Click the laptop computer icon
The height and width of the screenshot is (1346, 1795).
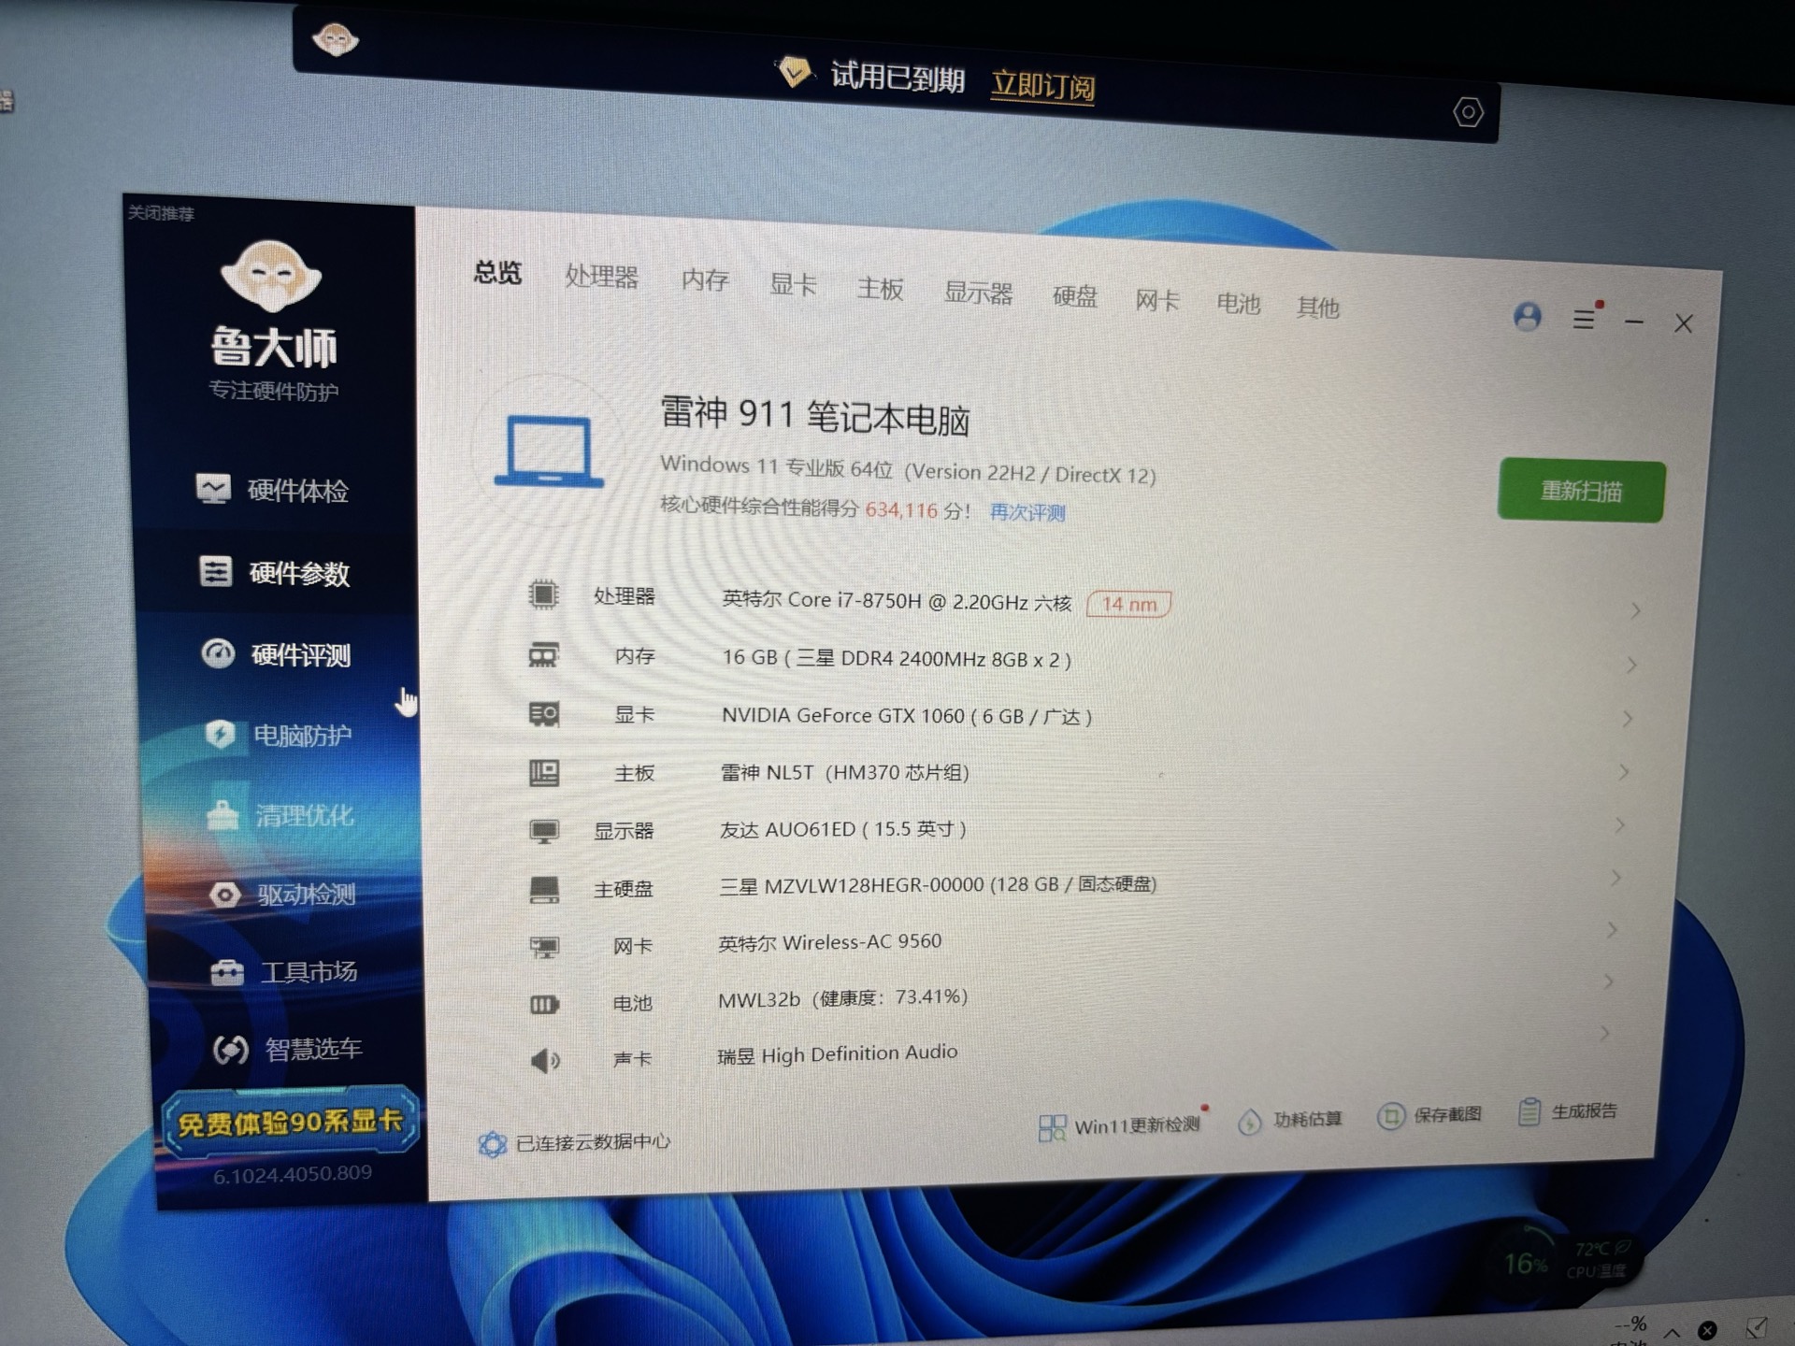point(549,451)
